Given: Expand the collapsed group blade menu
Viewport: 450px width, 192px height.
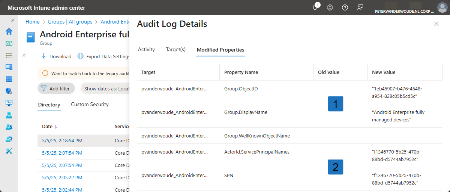Looking at the screenshot, I should [x=24, y=55].
